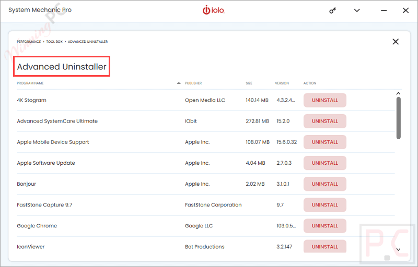The width and height of the screenshot is (418, 267).
Task: Uninstall Advanced SystemCare Ultimate
Action: point(324,122)
